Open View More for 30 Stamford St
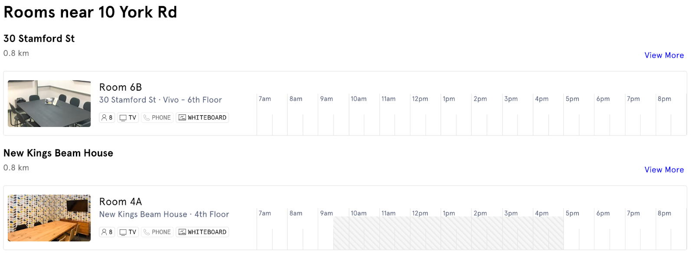694x257 pixels. click(664, 55)
